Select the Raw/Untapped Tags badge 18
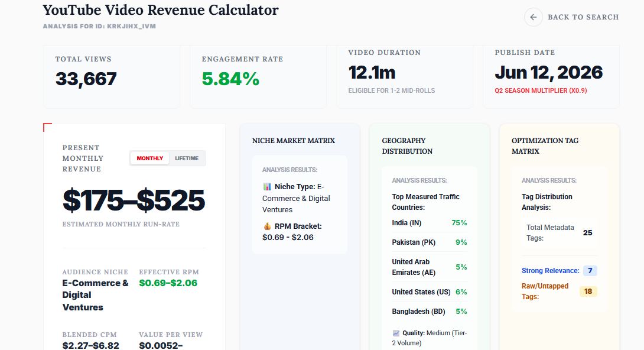 tap(588, 291)
